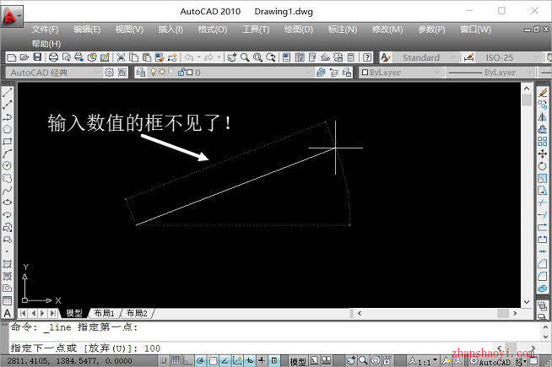The width and height of the screenshot is (552, 367).
Task: Select the Trim tool
Action: [x=543, y=202]
